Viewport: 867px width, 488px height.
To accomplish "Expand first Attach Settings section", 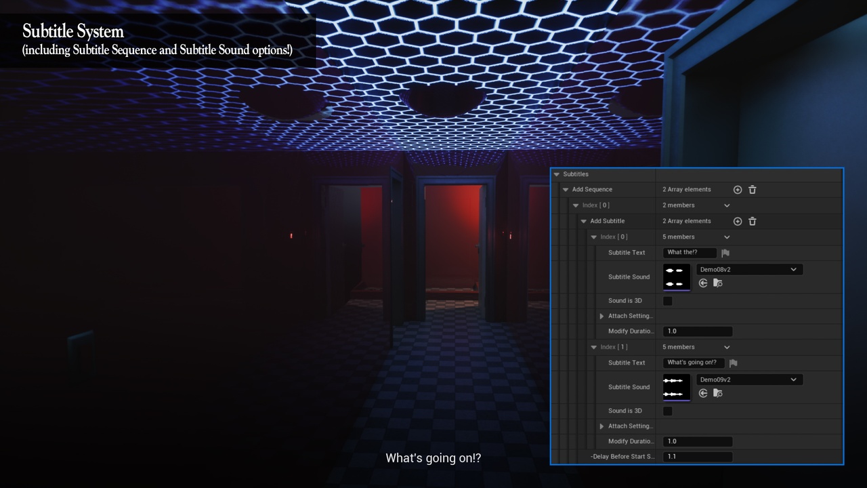I will (x=601, y=317).
